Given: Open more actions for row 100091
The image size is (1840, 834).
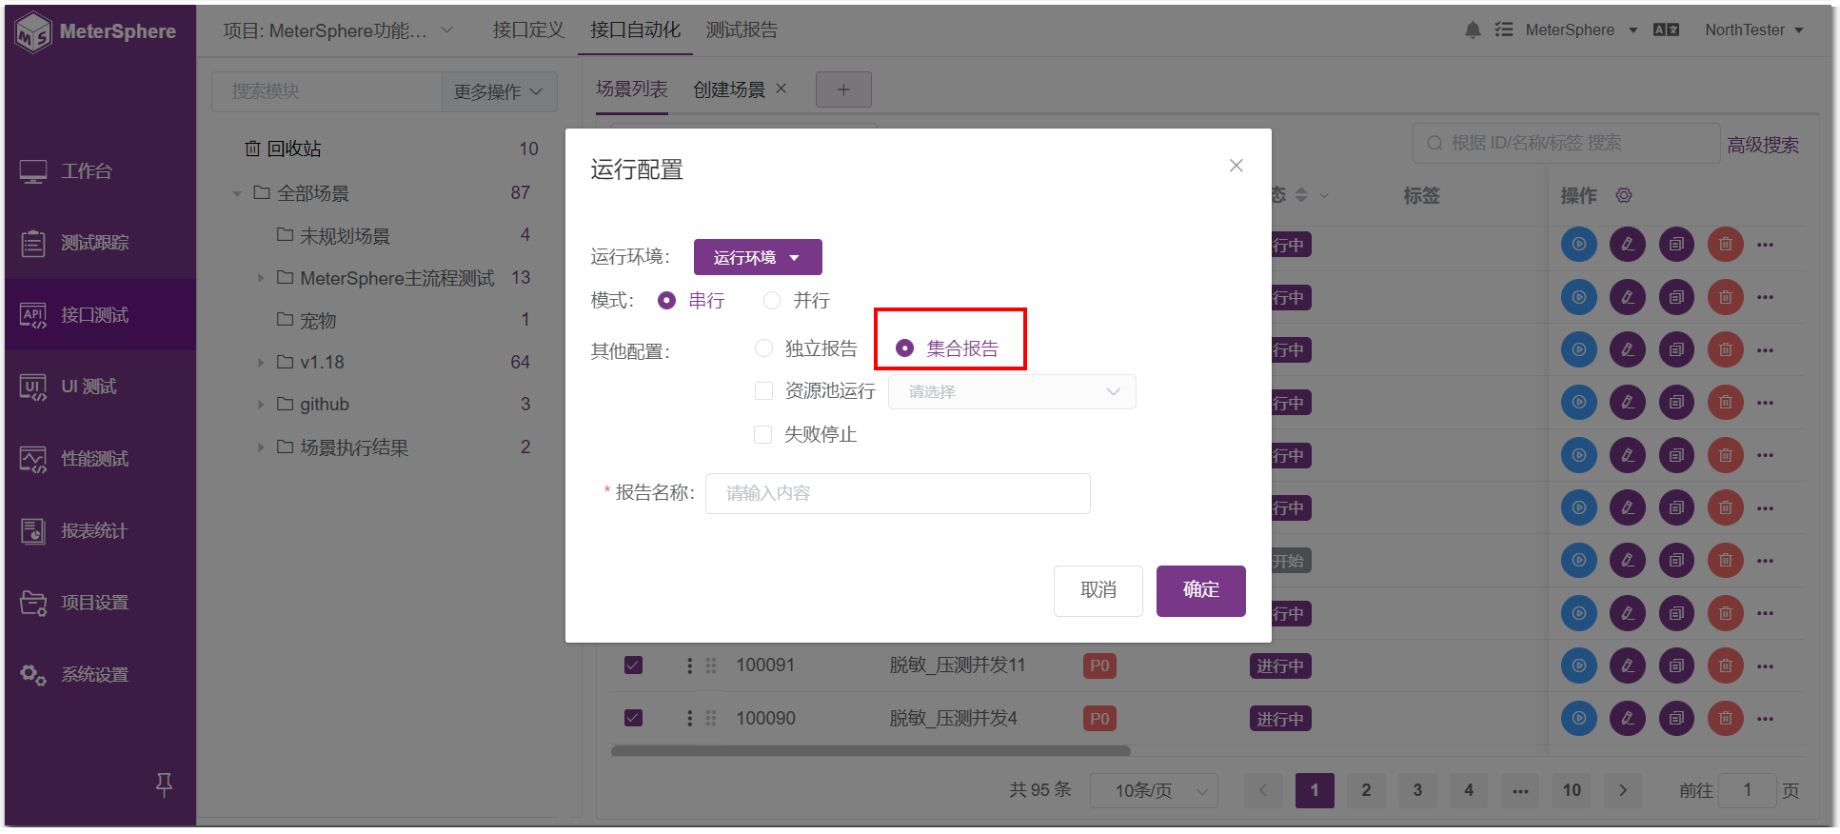Looking at the screenshot, I should pos(1766,666).
